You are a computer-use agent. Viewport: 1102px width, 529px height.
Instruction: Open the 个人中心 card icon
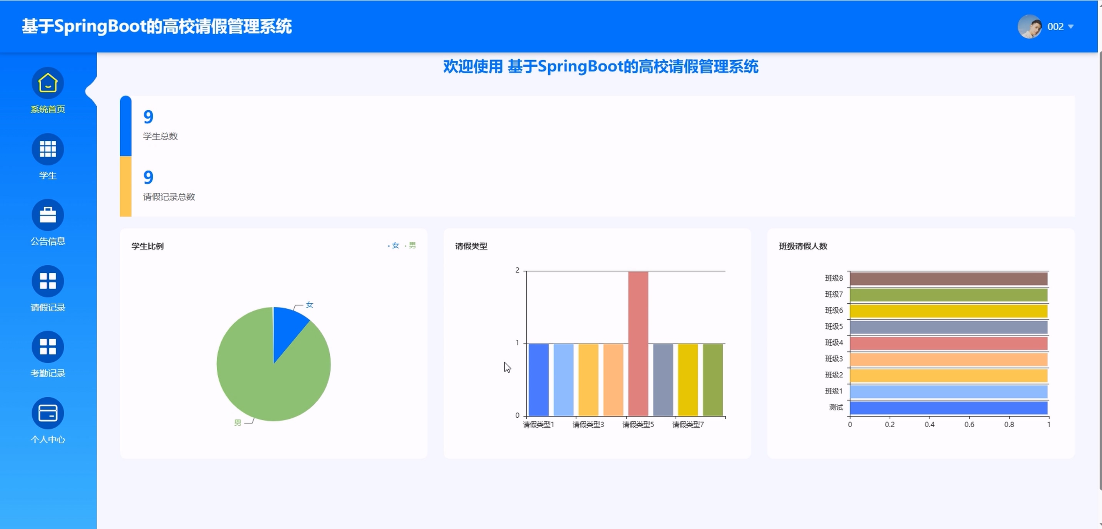click(x=48, y=413)
